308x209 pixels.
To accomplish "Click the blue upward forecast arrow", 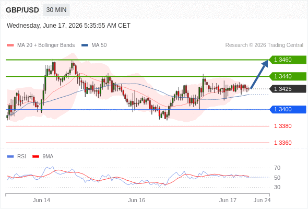I will click(259, 75).
